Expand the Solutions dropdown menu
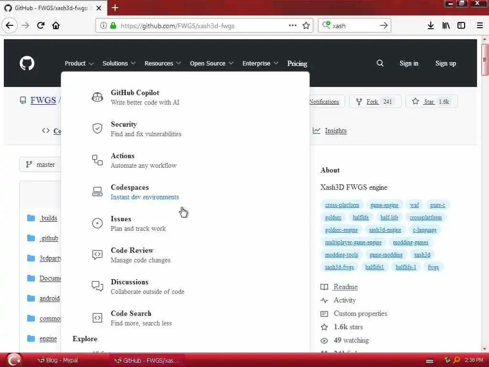Image resolution: width=489 pixels, height=367 pixels. tap(119, 64)
